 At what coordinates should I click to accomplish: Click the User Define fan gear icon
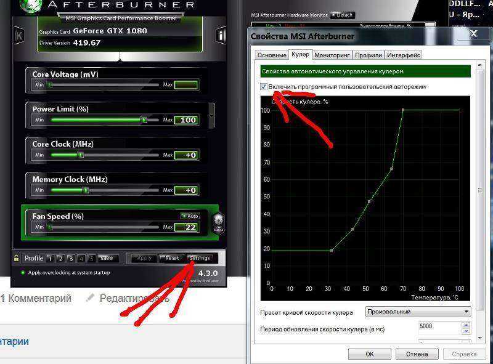219,223
